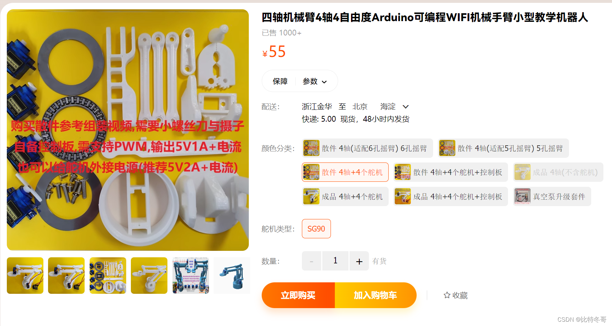The height and width of the screenshot is (326, 612).
Task: Select 散件 4轴(适配6孔摇臂) option
Action: [x=367, y=148]
